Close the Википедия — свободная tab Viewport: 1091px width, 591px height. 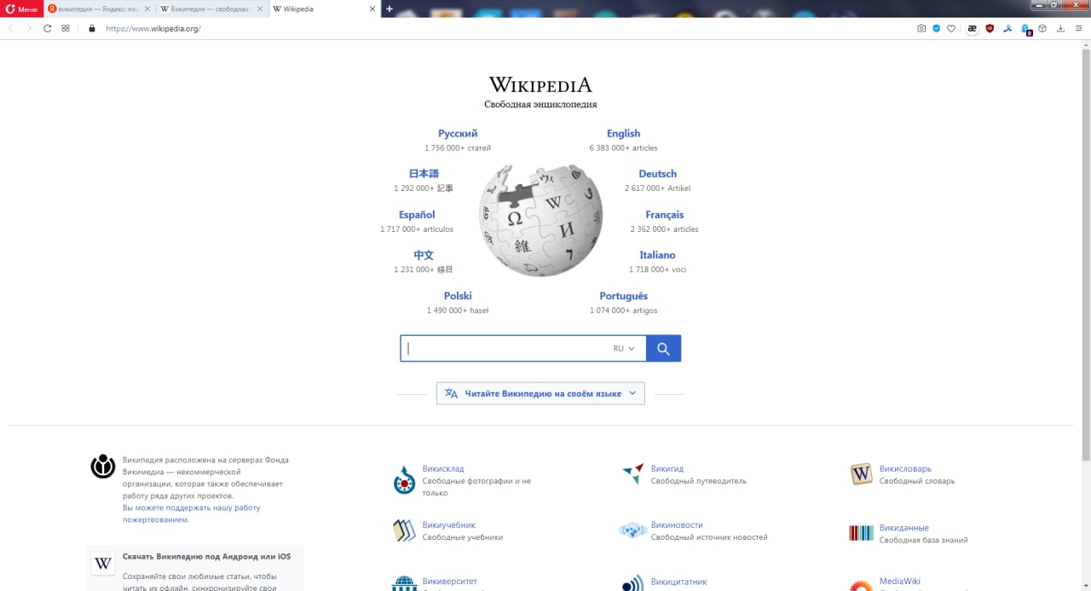point(260,9)
